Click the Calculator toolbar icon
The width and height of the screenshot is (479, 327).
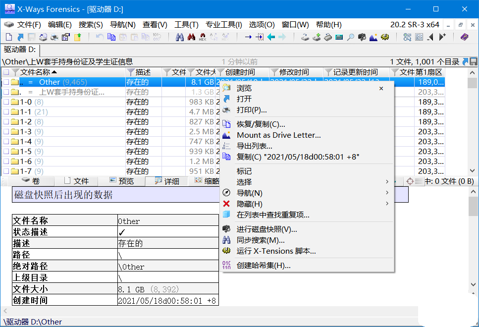coord(339,37)
